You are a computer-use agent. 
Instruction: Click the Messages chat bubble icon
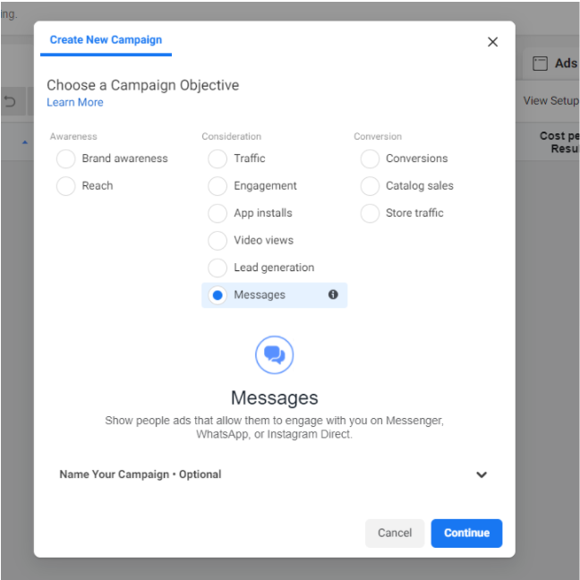274,354
